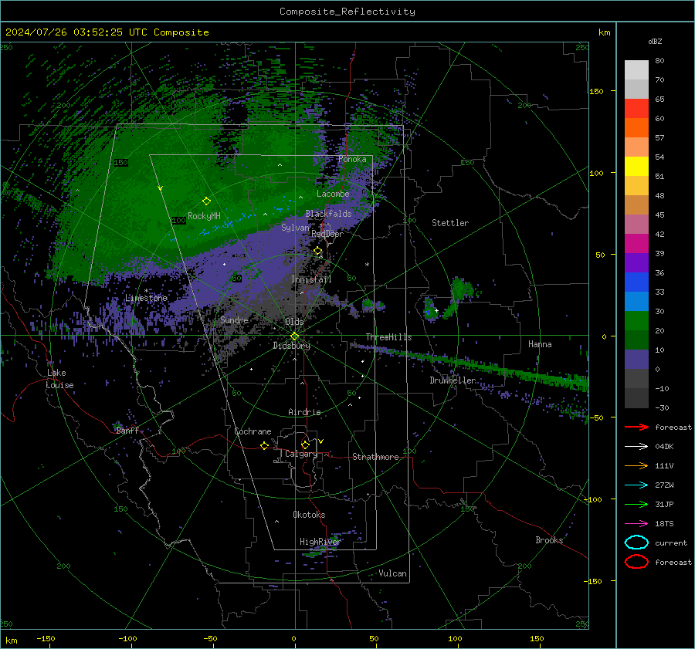This screenshot has height=649, width=695.
Task: Click the yellow diamond marker below Cochrane
Action: pos(264,445)
